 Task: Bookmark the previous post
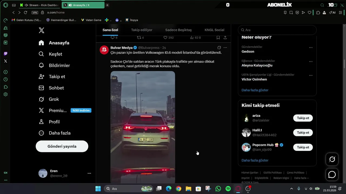pos(218,38)
